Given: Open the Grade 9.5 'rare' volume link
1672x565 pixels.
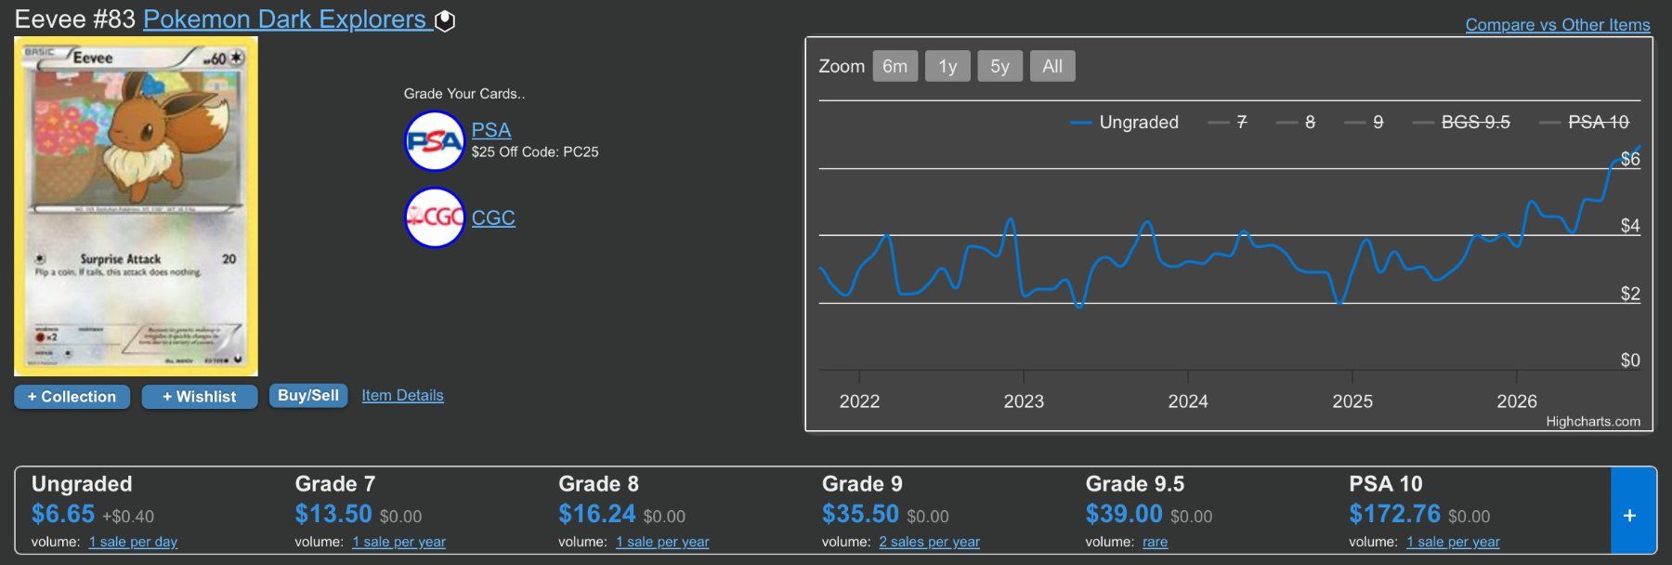Looking at the screenshot, I should tap(1155, 542).
